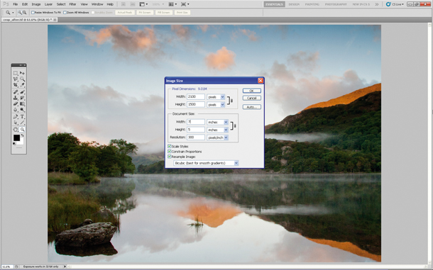Open the Bicubic resampling method dropdown

click(x=206, y=163)
